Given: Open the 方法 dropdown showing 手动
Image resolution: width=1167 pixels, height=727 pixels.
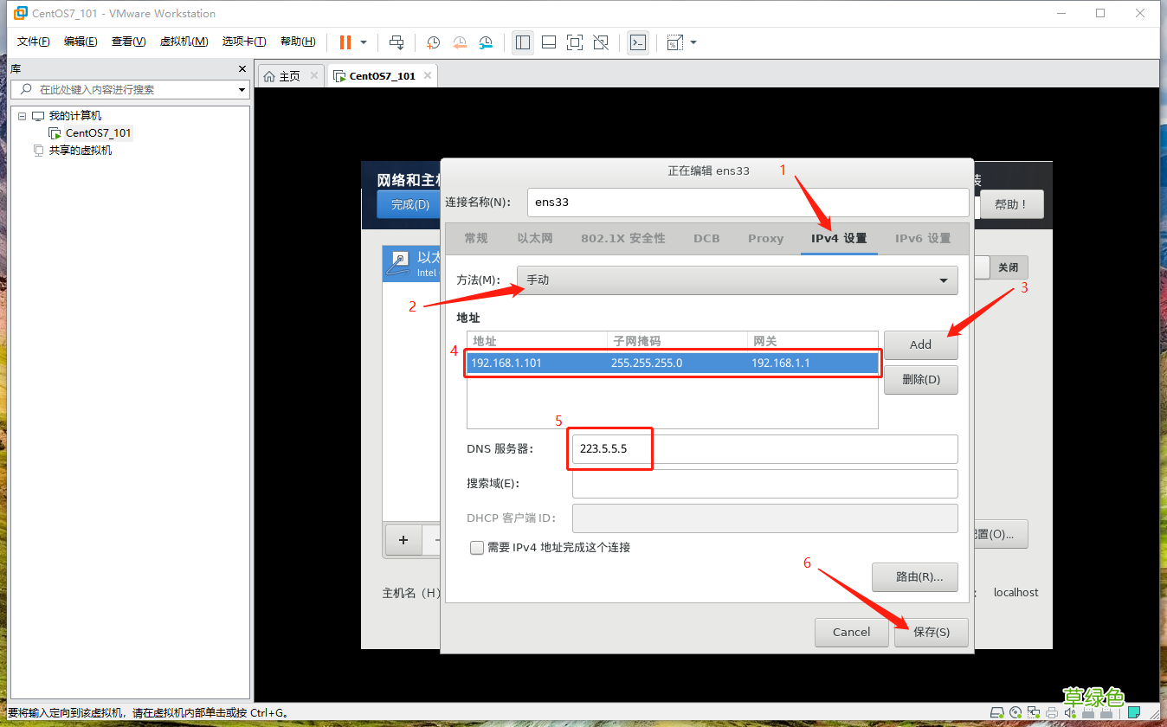Looking at the screenshot, I should pyautogui.click(x=737, y=280).
